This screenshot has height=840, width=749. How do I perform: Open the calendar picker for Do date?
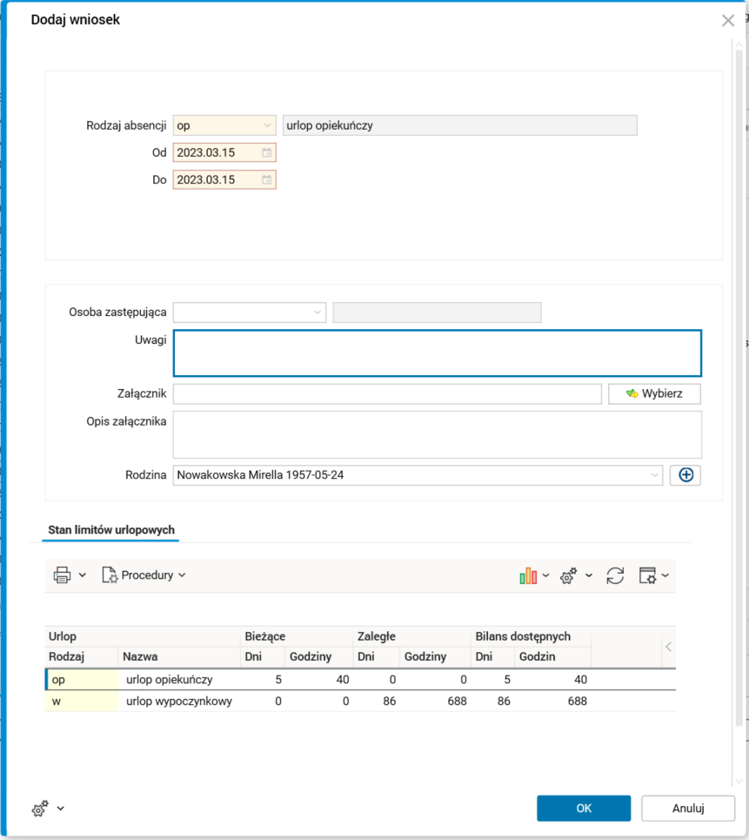click(x=267, y=180)
